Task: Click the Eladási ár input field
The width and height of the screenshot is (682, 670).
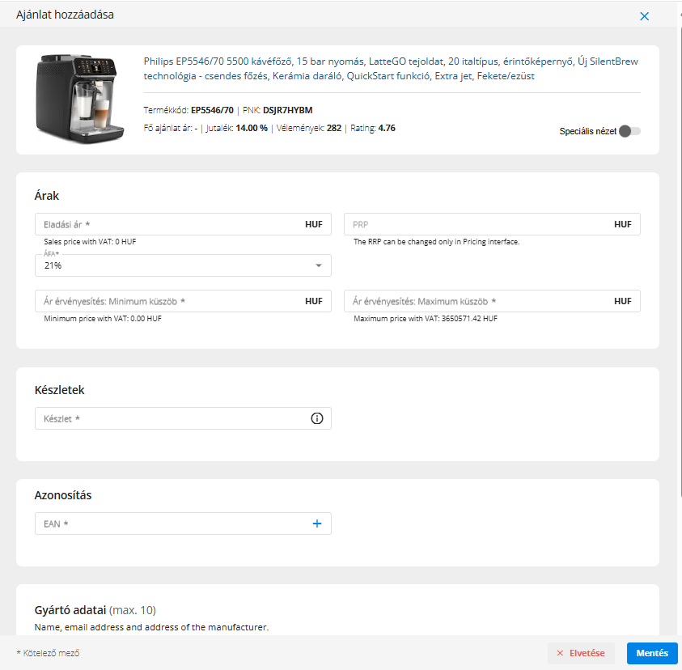Action: pyautogui.click(x=183, y=224)
